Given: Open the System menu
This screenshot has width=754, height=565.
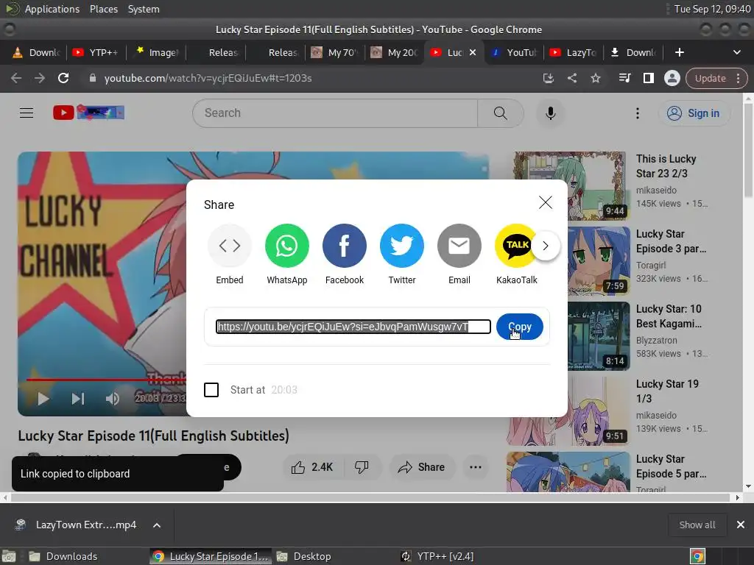Looking at the screenshot, I should (x=144, y=9).
